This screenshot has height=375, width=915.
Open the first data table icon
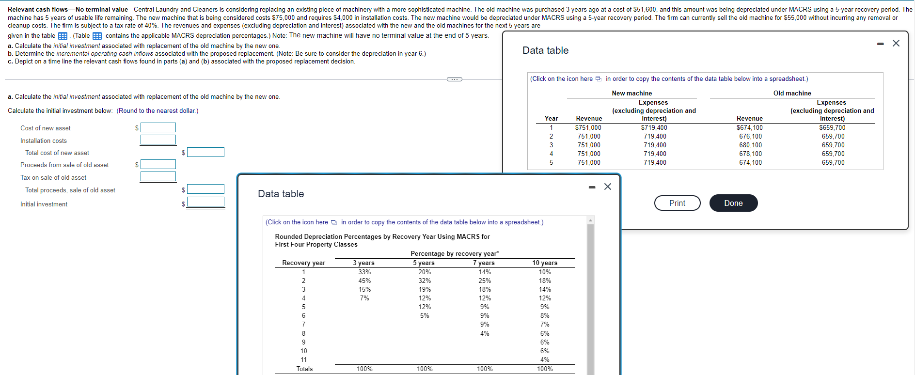(x=63, y=36)
